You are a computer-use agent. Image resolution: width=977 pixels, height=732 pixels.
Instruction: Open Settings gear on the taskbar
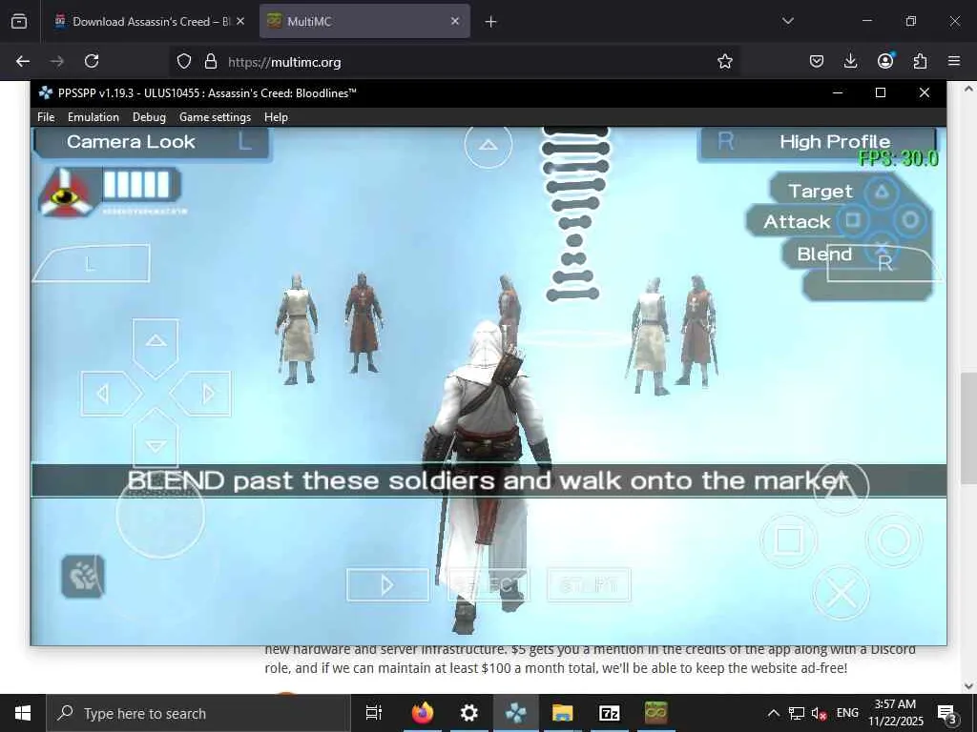tap(468, 713)
